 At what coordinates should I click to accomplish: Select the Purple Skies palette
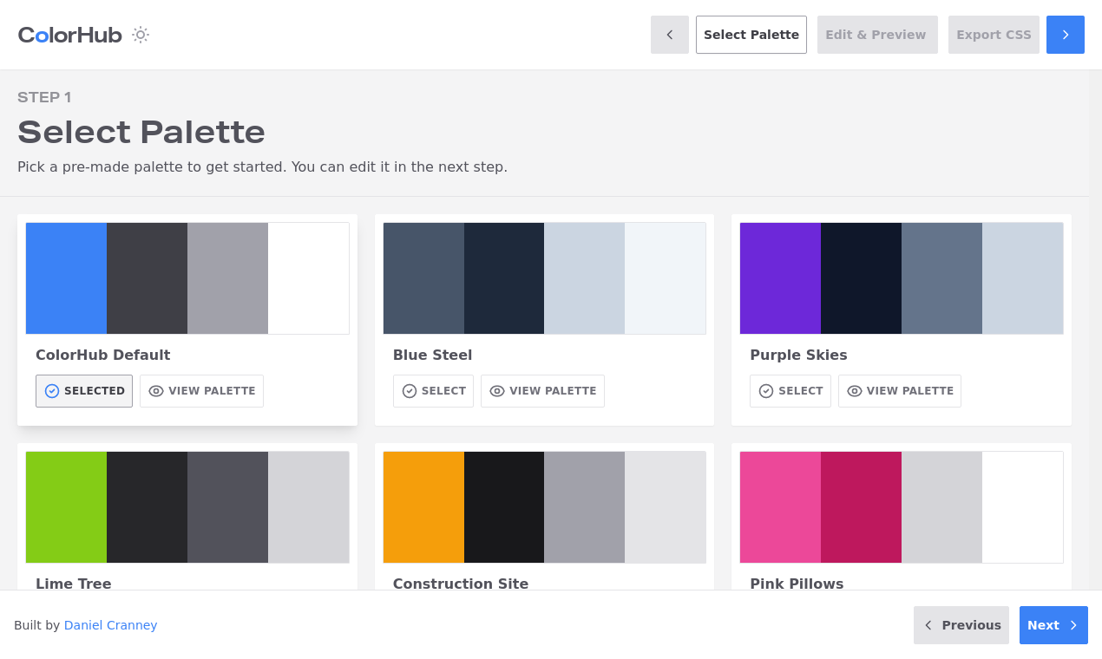point(790,391)
